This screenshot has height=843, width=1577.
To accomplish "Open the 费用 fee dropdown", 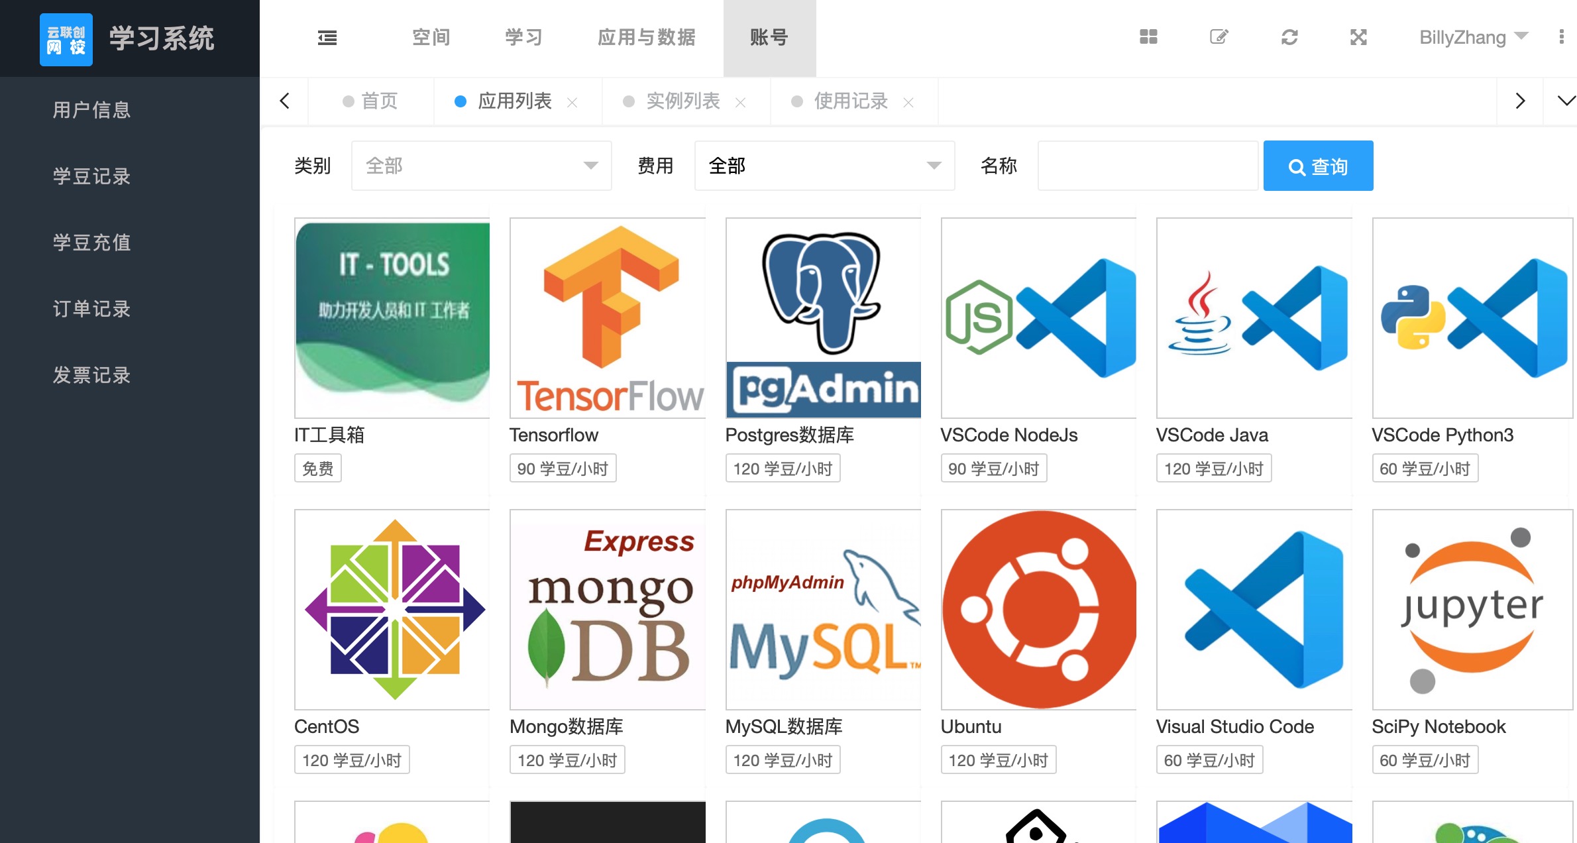I will (x=825, y=166).
